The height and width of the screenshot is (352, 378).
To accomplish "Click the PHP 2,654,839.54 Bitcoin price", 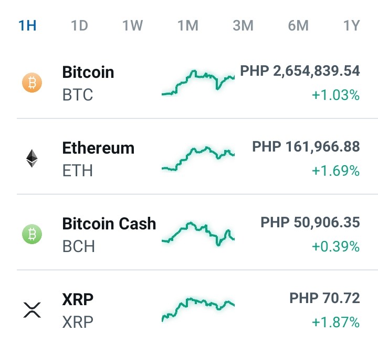I will click(300, 71).
